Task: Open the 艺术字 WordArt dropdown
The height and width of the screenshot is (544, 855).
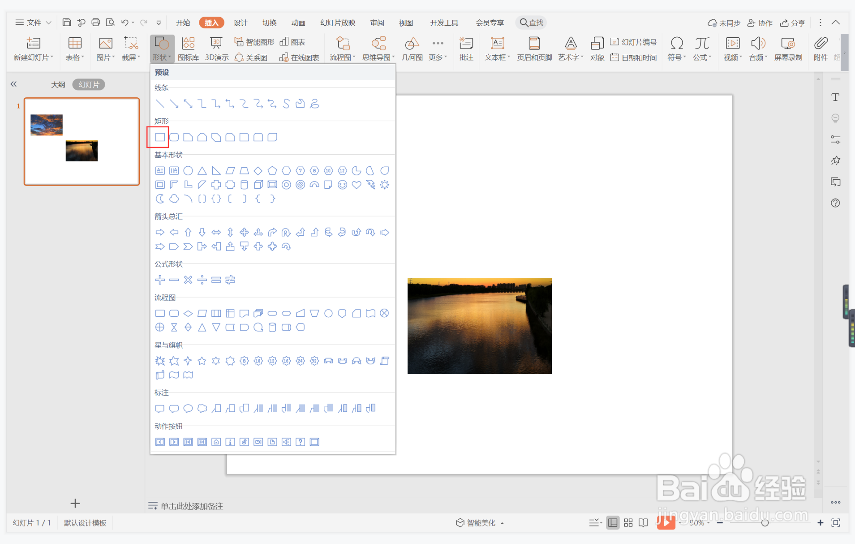Action: click(571, 49)
